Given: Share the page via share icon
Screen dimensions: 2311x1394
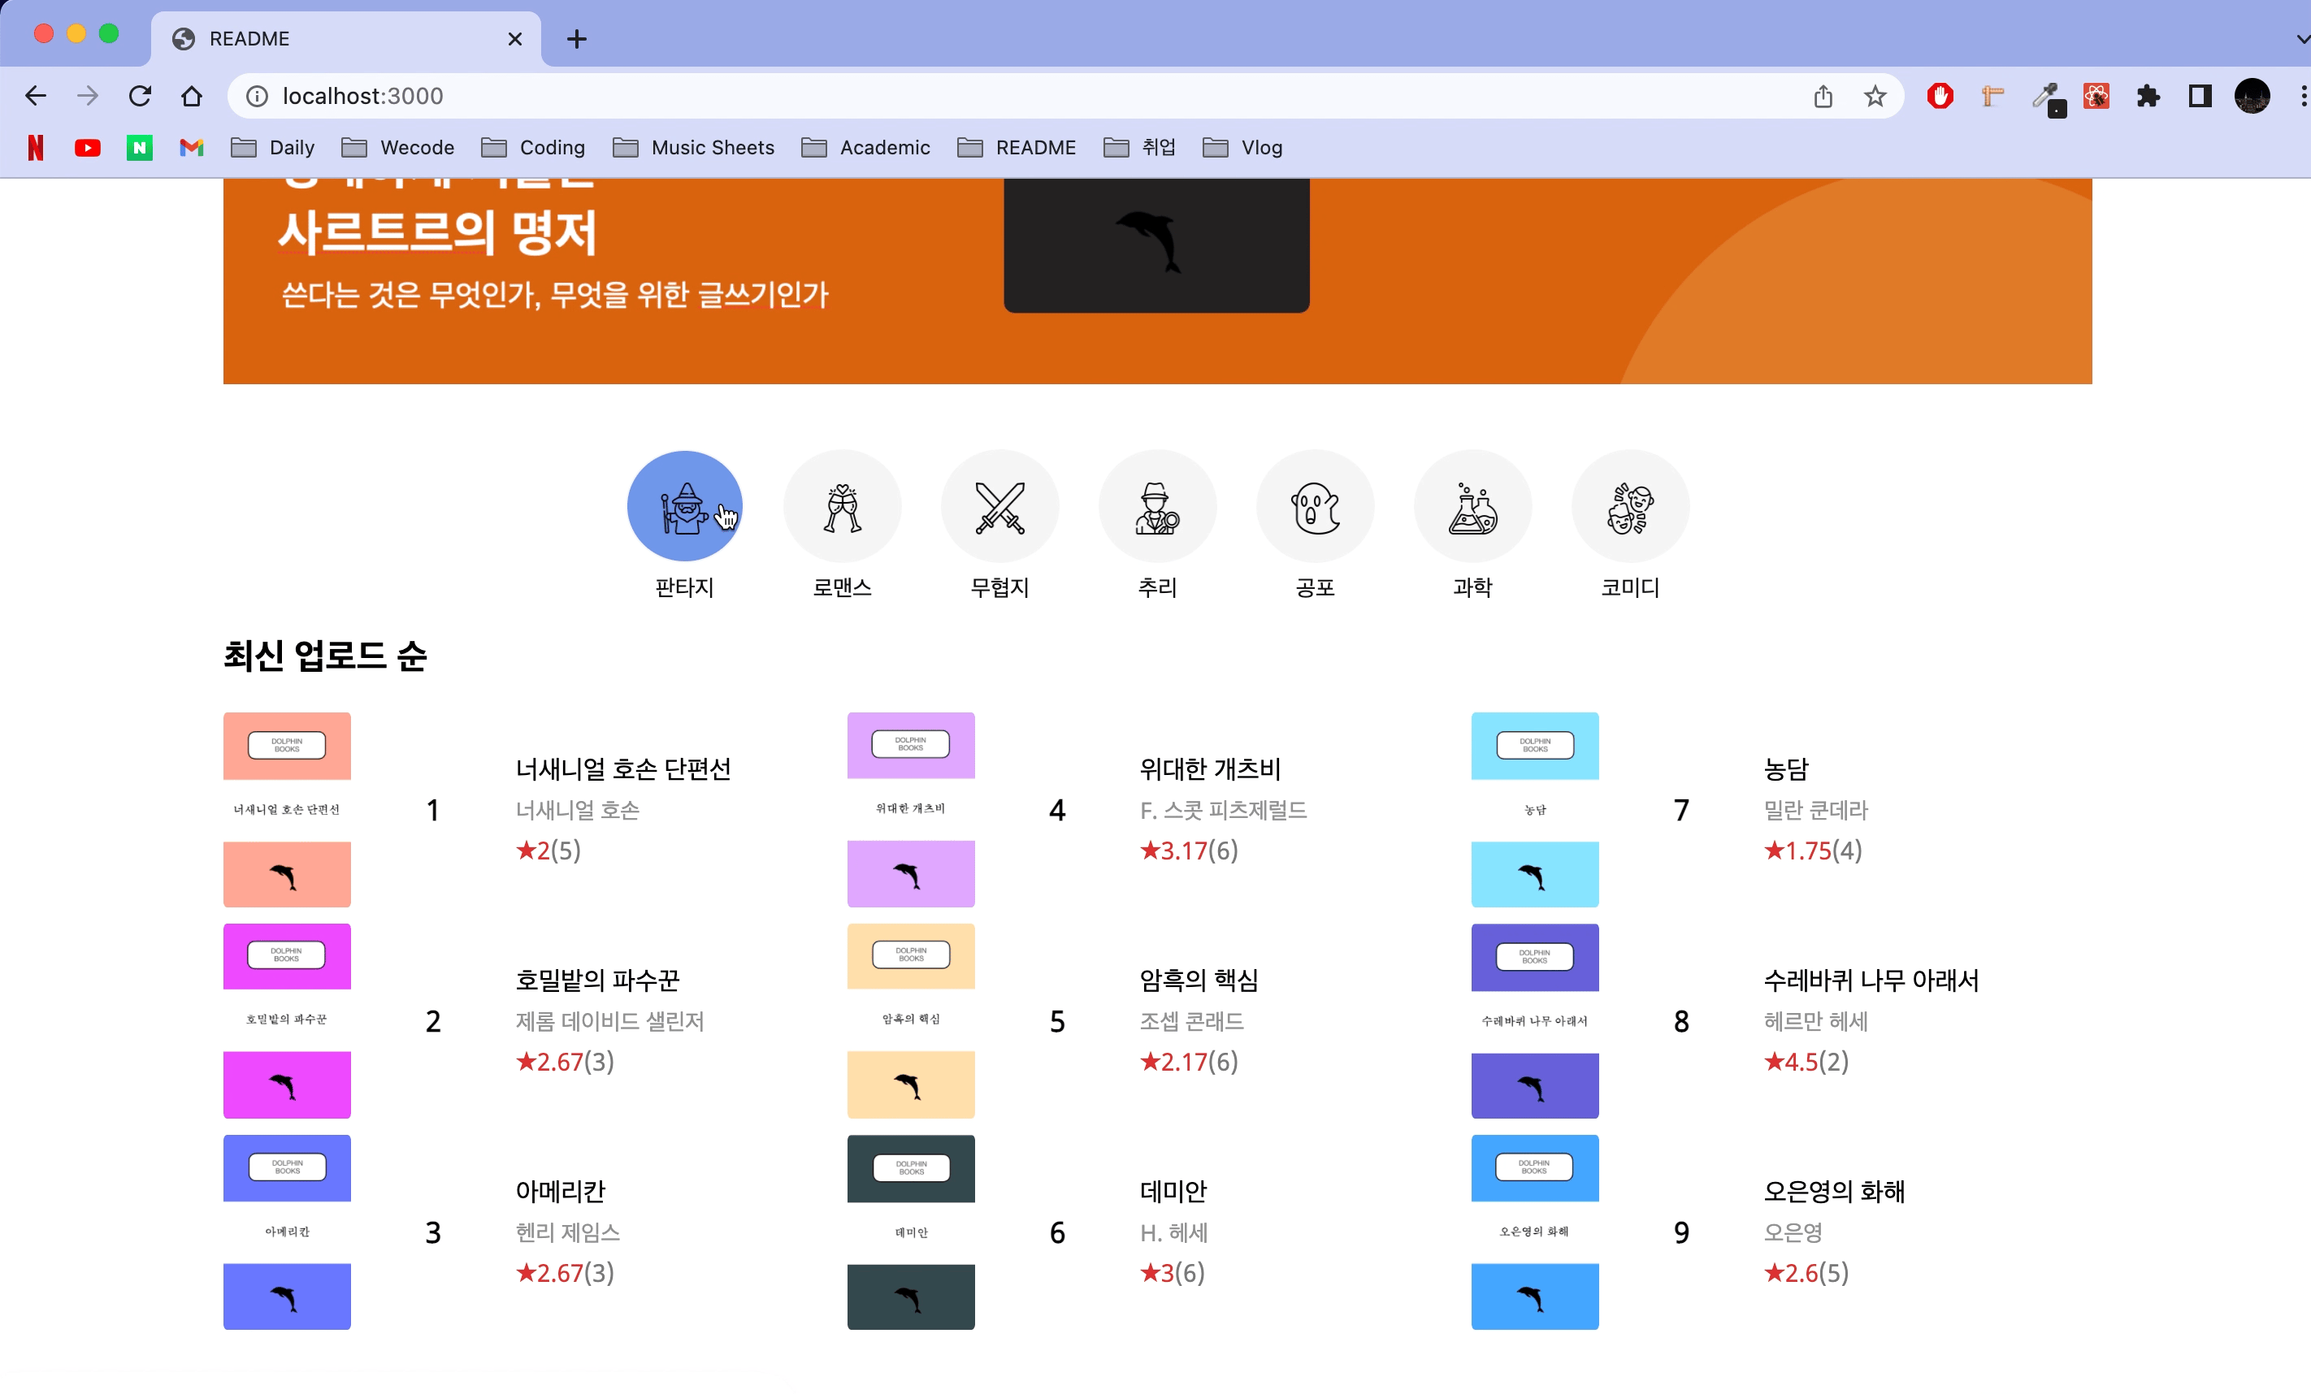Looking at the screenshot, I should (x=1823, y=96).
